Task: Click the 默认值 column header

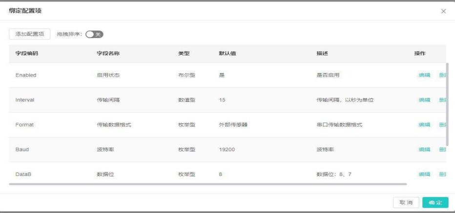Action: click(x=227, y=54)
